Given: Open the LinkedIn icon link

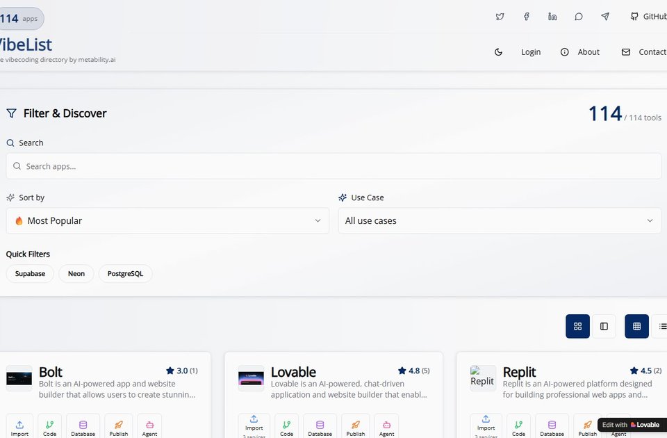Looking at the screenshot, I should pos(552,17).
